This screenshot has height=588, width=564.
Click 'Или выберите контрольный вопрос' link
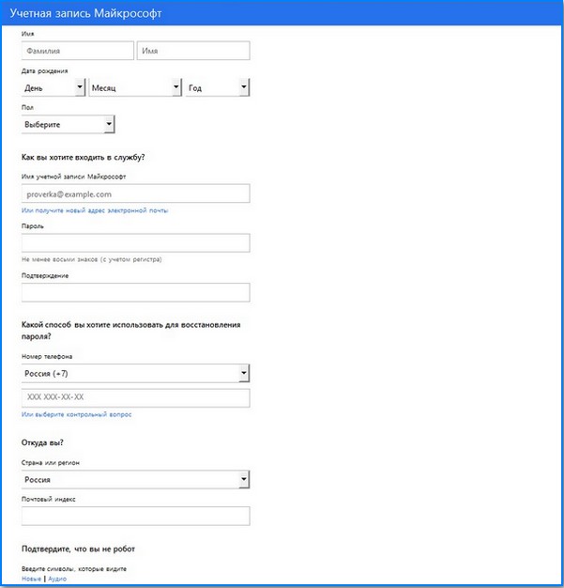[84, 414]
